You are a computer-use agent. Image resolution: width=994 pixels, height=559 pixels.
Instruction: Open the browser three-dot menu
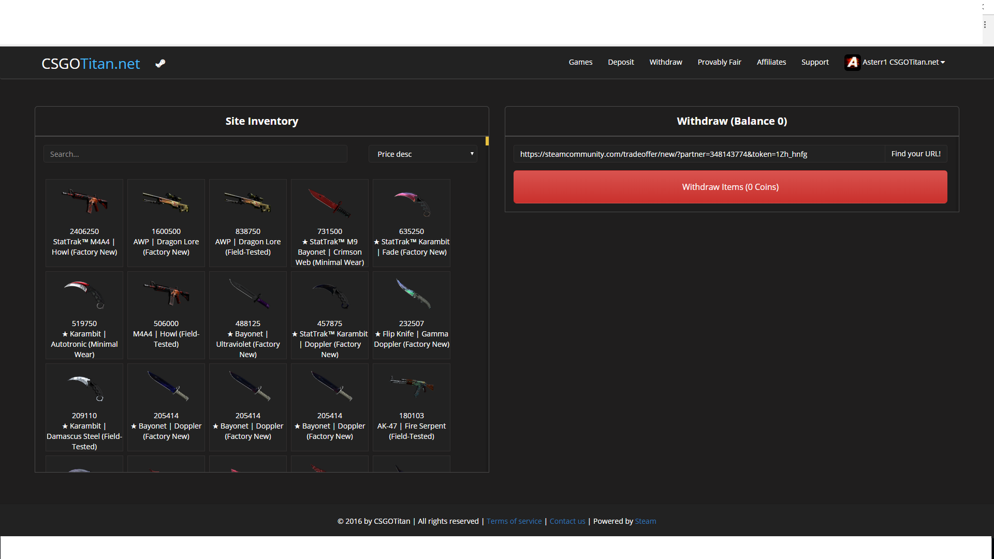(985, 24)
